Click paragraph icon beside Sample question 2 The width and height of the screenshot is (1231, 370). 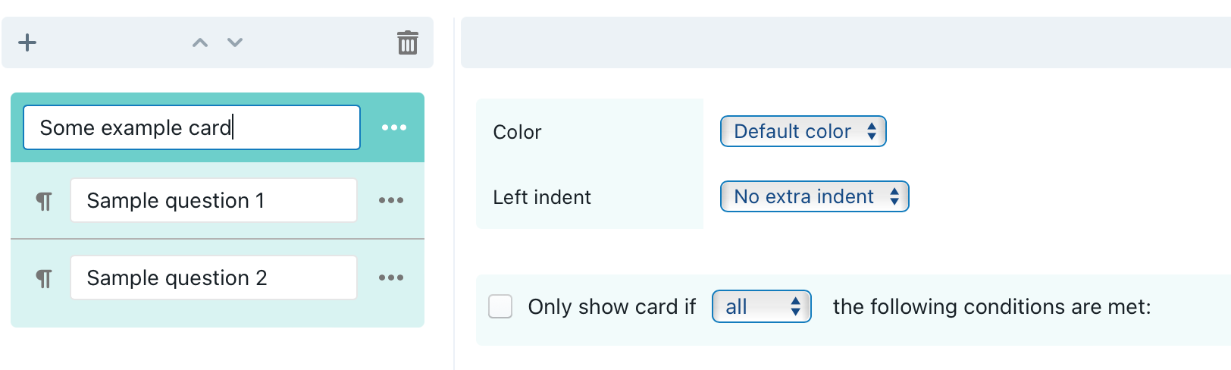coord(44,278)
